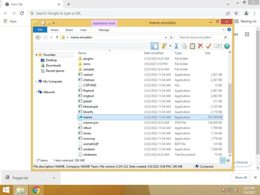Open the recent locations dropdown arrow
Image resolution: width=260 pixels, height=195 pixels.
coord(51,37)
